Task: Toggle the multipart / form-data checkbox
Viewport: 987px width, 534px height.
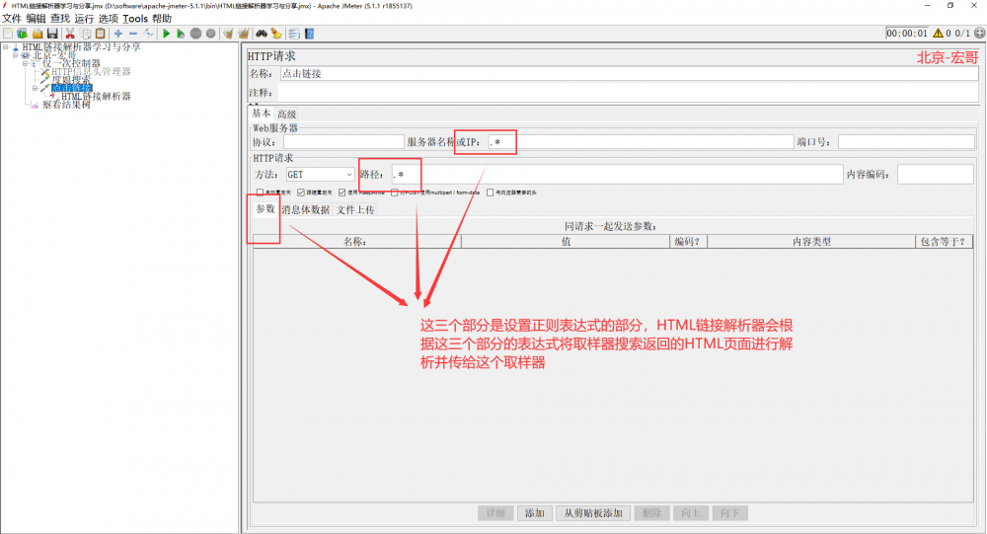Action: pyautogui.click(x=395, y=192)
